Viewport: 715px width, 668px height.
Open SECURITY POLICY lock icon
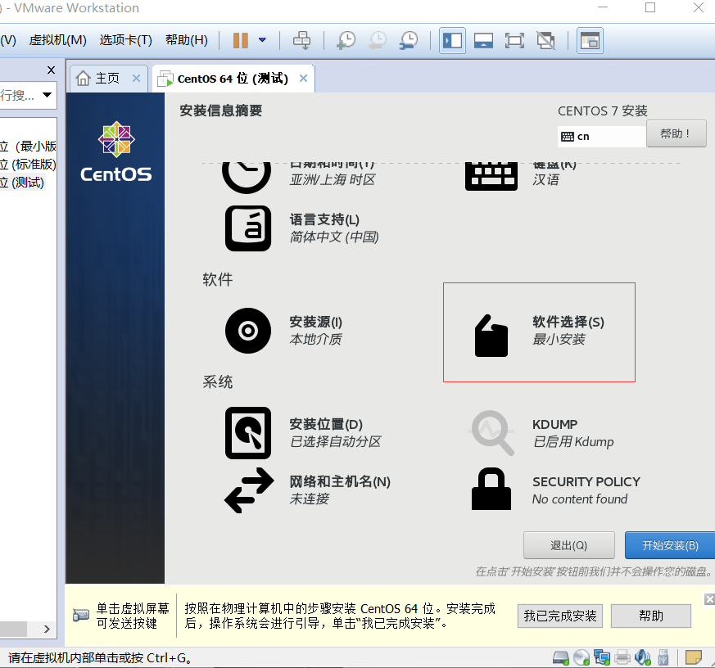[x=491, y=489]
